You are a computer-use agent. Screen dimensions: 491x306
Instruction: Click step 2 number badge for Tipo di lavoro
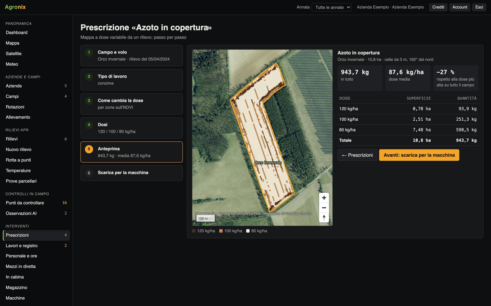[x=89, y=76]
